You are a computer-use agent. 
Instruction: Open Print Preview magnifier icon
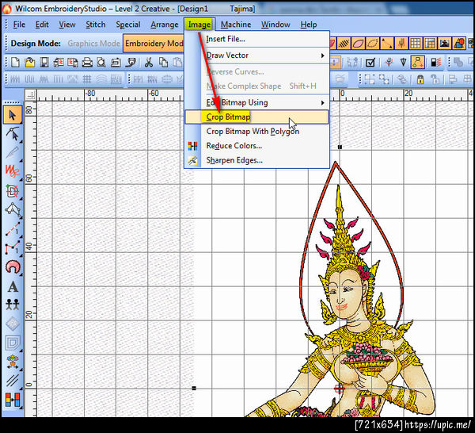tap(101, 63)
